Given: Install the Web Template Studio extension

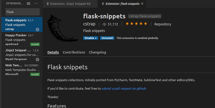Looking at the screenshot, I should pyautogui.click(x=35, y=74).
